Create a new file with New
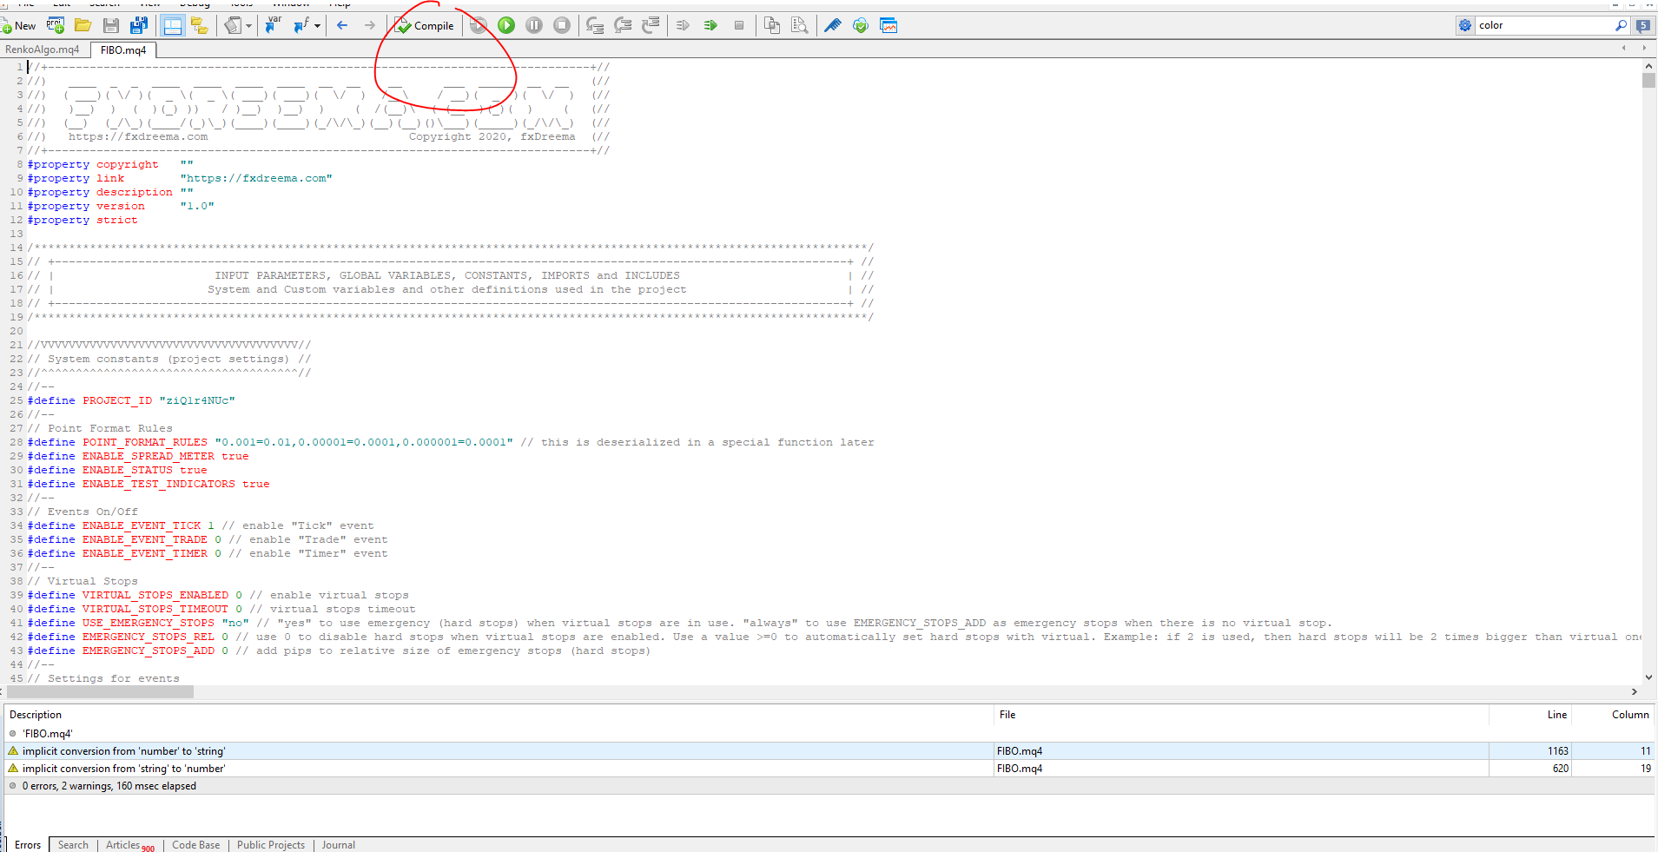The image size is (1658, 852). click(18, 25)
